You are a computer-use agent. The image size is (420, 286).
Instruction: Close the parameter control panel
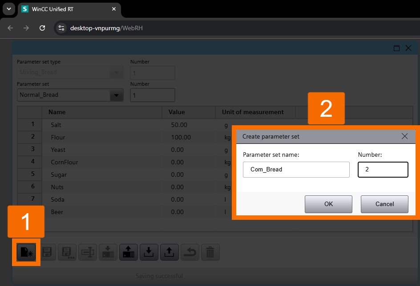pyautogui.click(x=408, y=48)
